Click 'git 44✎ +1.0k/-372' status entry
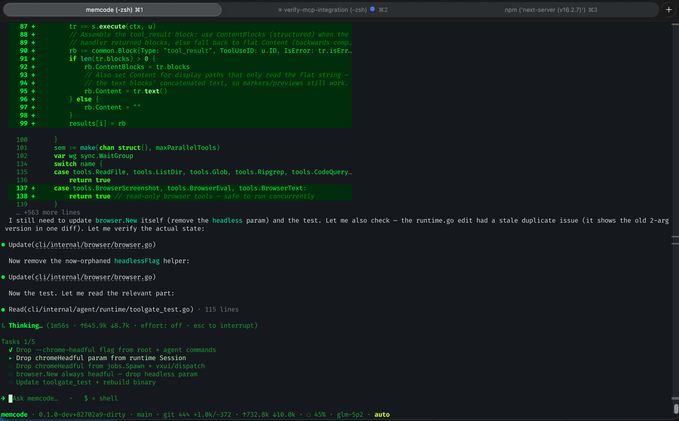 coord(197,414)
